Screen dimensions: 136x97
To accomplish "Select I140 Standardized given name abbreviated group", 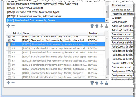I will tap(56, 4).
